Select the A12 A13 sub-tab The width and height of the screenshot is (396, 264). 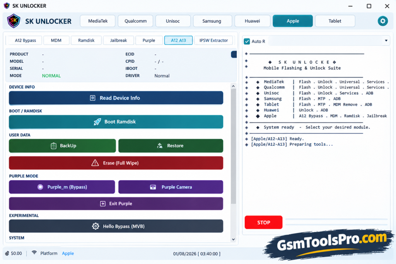[x=178, y=40]
